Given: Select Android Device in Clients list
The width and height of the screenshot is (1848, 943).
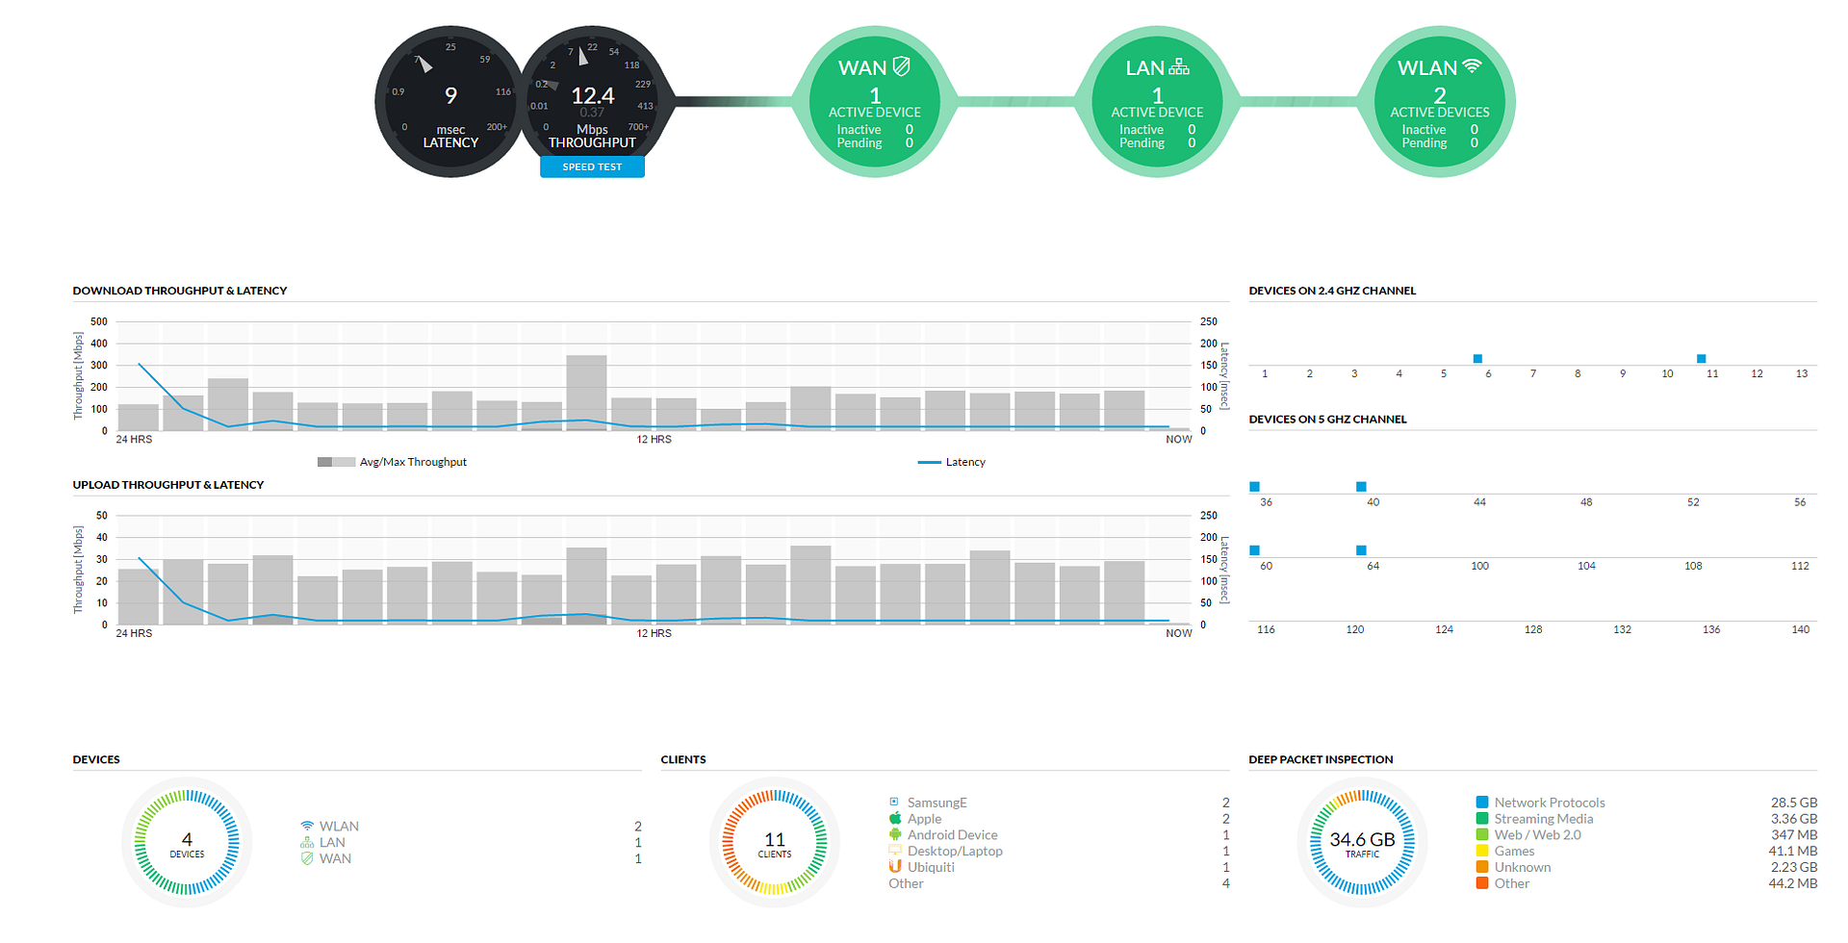Looking at the screenshot, I should click(1059, 834).
